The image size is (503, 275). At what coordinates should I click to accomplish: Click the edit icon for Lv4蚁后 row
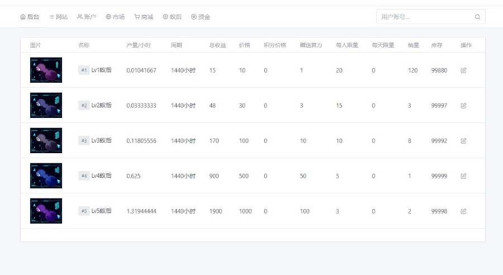point(463,176)
